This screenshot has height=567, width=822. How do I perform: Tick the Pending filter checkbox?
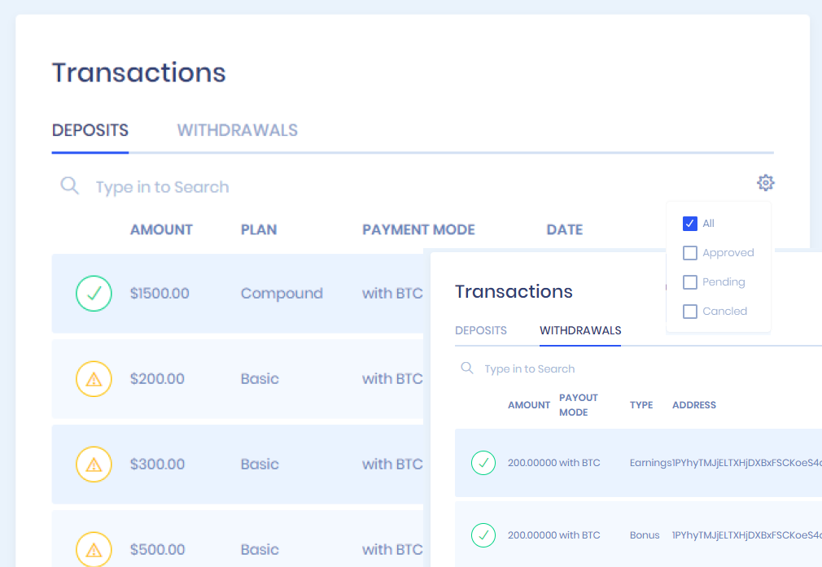coord(690,282)
